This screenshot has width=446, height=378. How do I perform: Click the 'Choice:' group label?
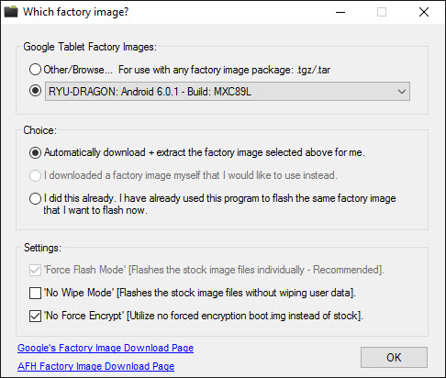40,130
